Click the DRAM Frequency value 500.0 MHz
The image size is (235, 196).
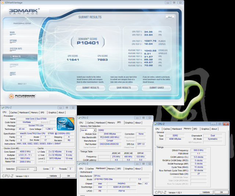click(x=199, y=150)
